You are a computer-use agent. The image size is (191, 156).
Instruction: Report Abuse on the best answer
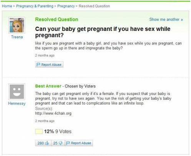coord(79,143)
